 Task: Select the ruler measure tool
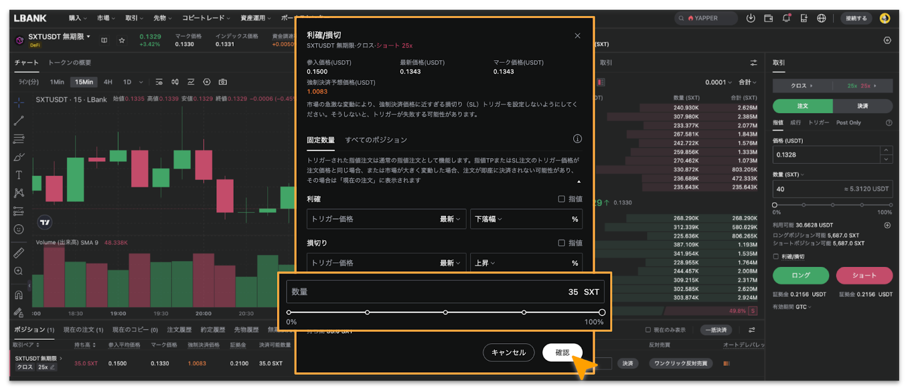19,253
